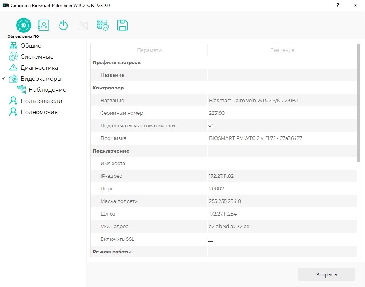Open the Пользователи section
The width and height of the screenshot is (365, 287).
coord(41,101)
